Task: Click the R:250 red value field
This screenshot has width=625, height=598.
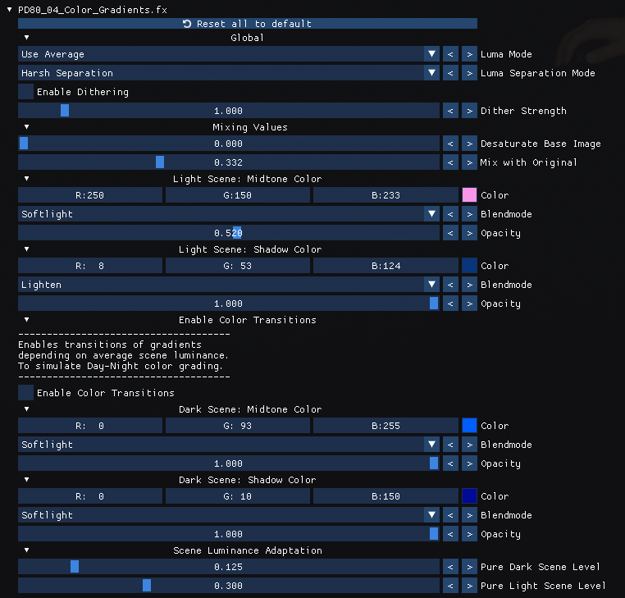Action: 90,195
